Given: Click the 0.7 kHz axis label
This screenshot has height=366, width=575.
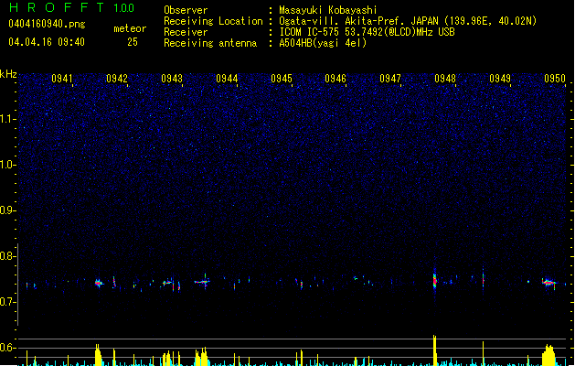Looking at the screenshot, I should tap(8, 302).
